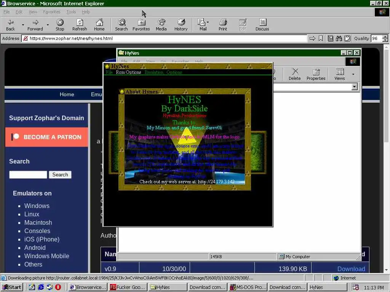Click the Home toolbar house icon

99,25
